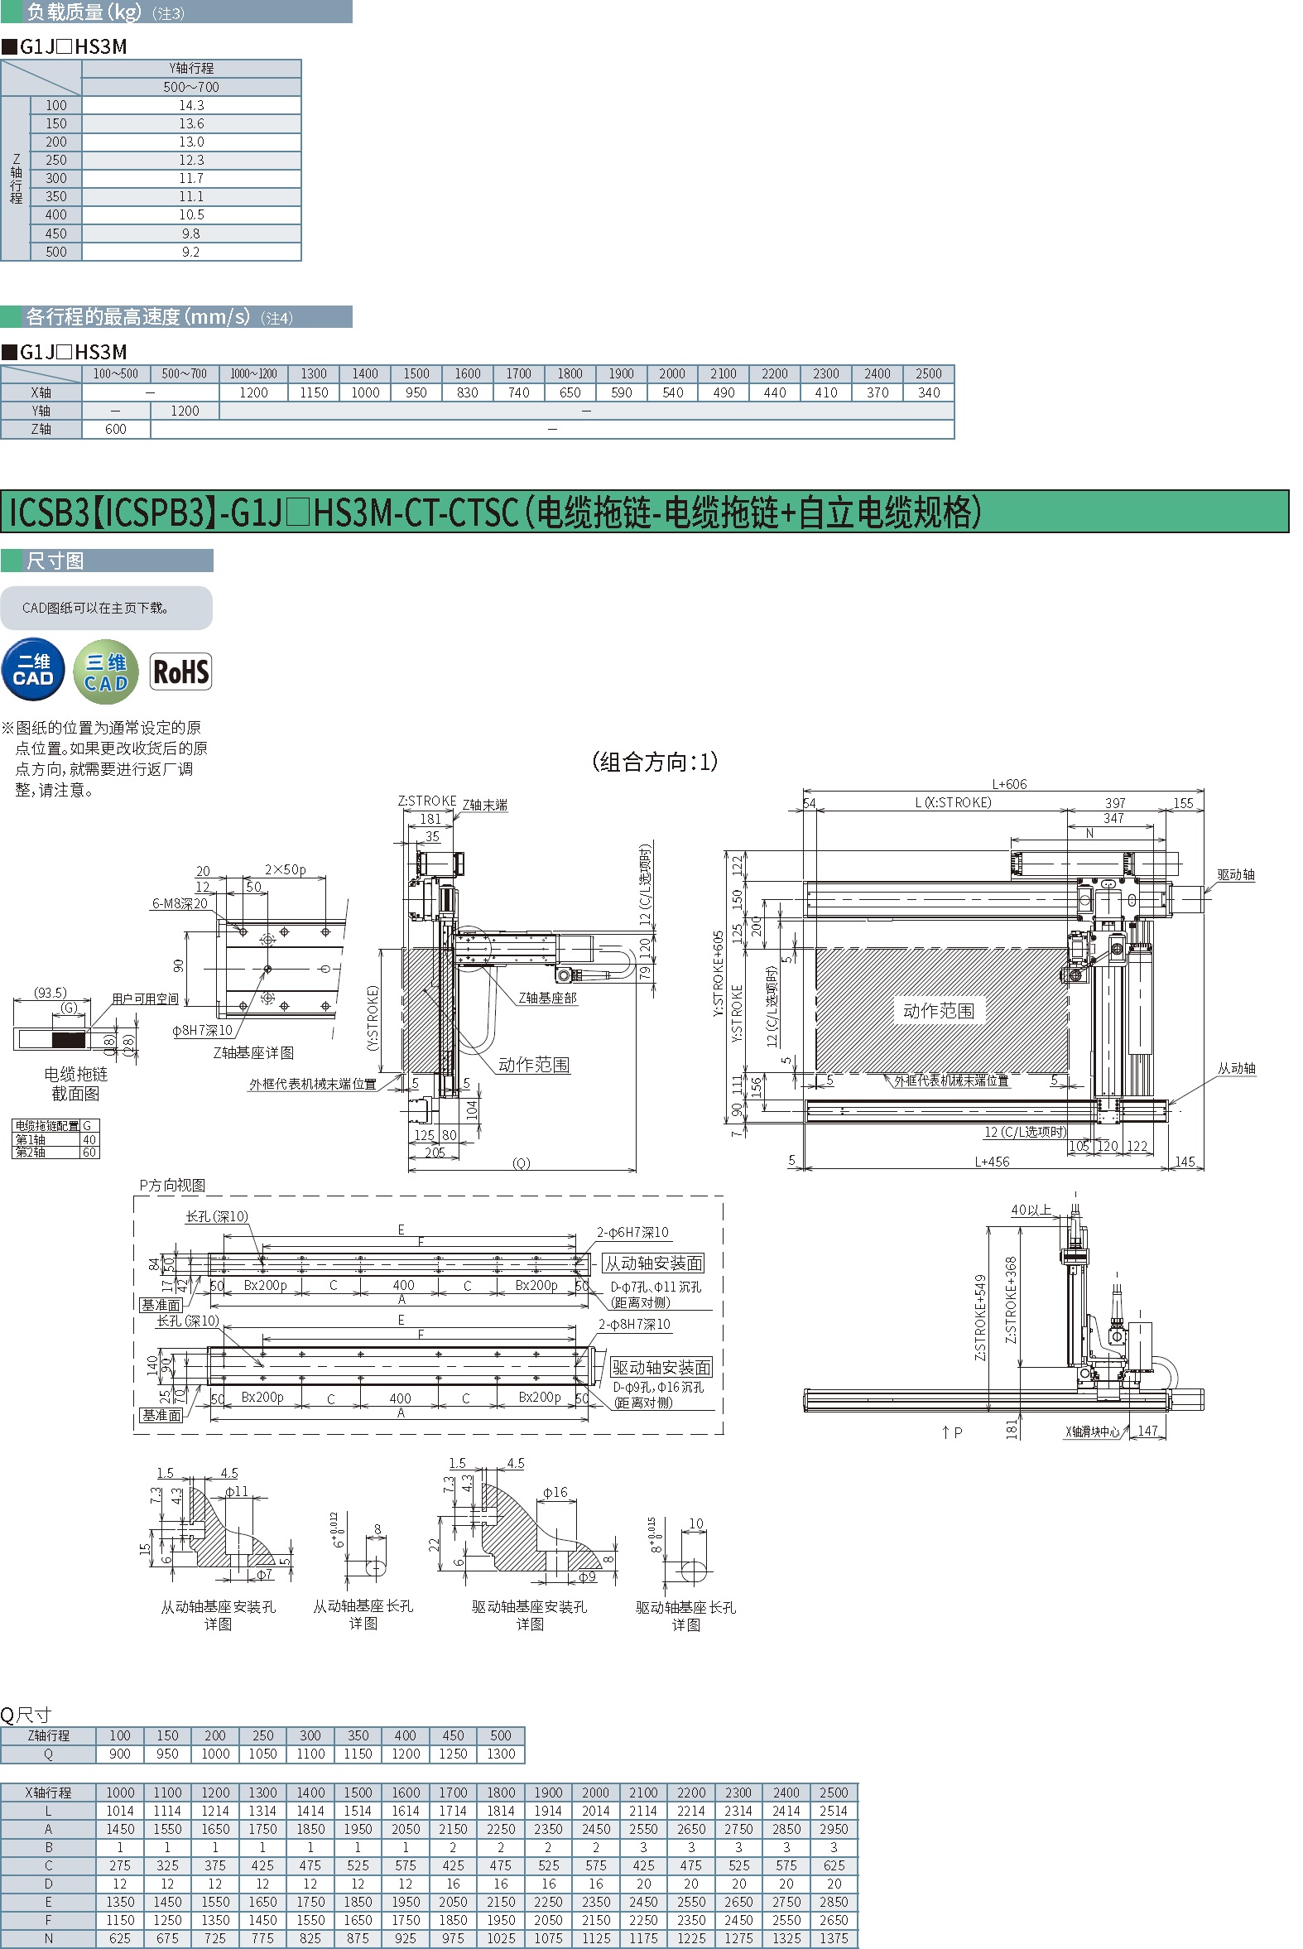Select the 尺寸图 section heading
Viewport: 1303px width, 1949px height.
[x=106, y=561]
